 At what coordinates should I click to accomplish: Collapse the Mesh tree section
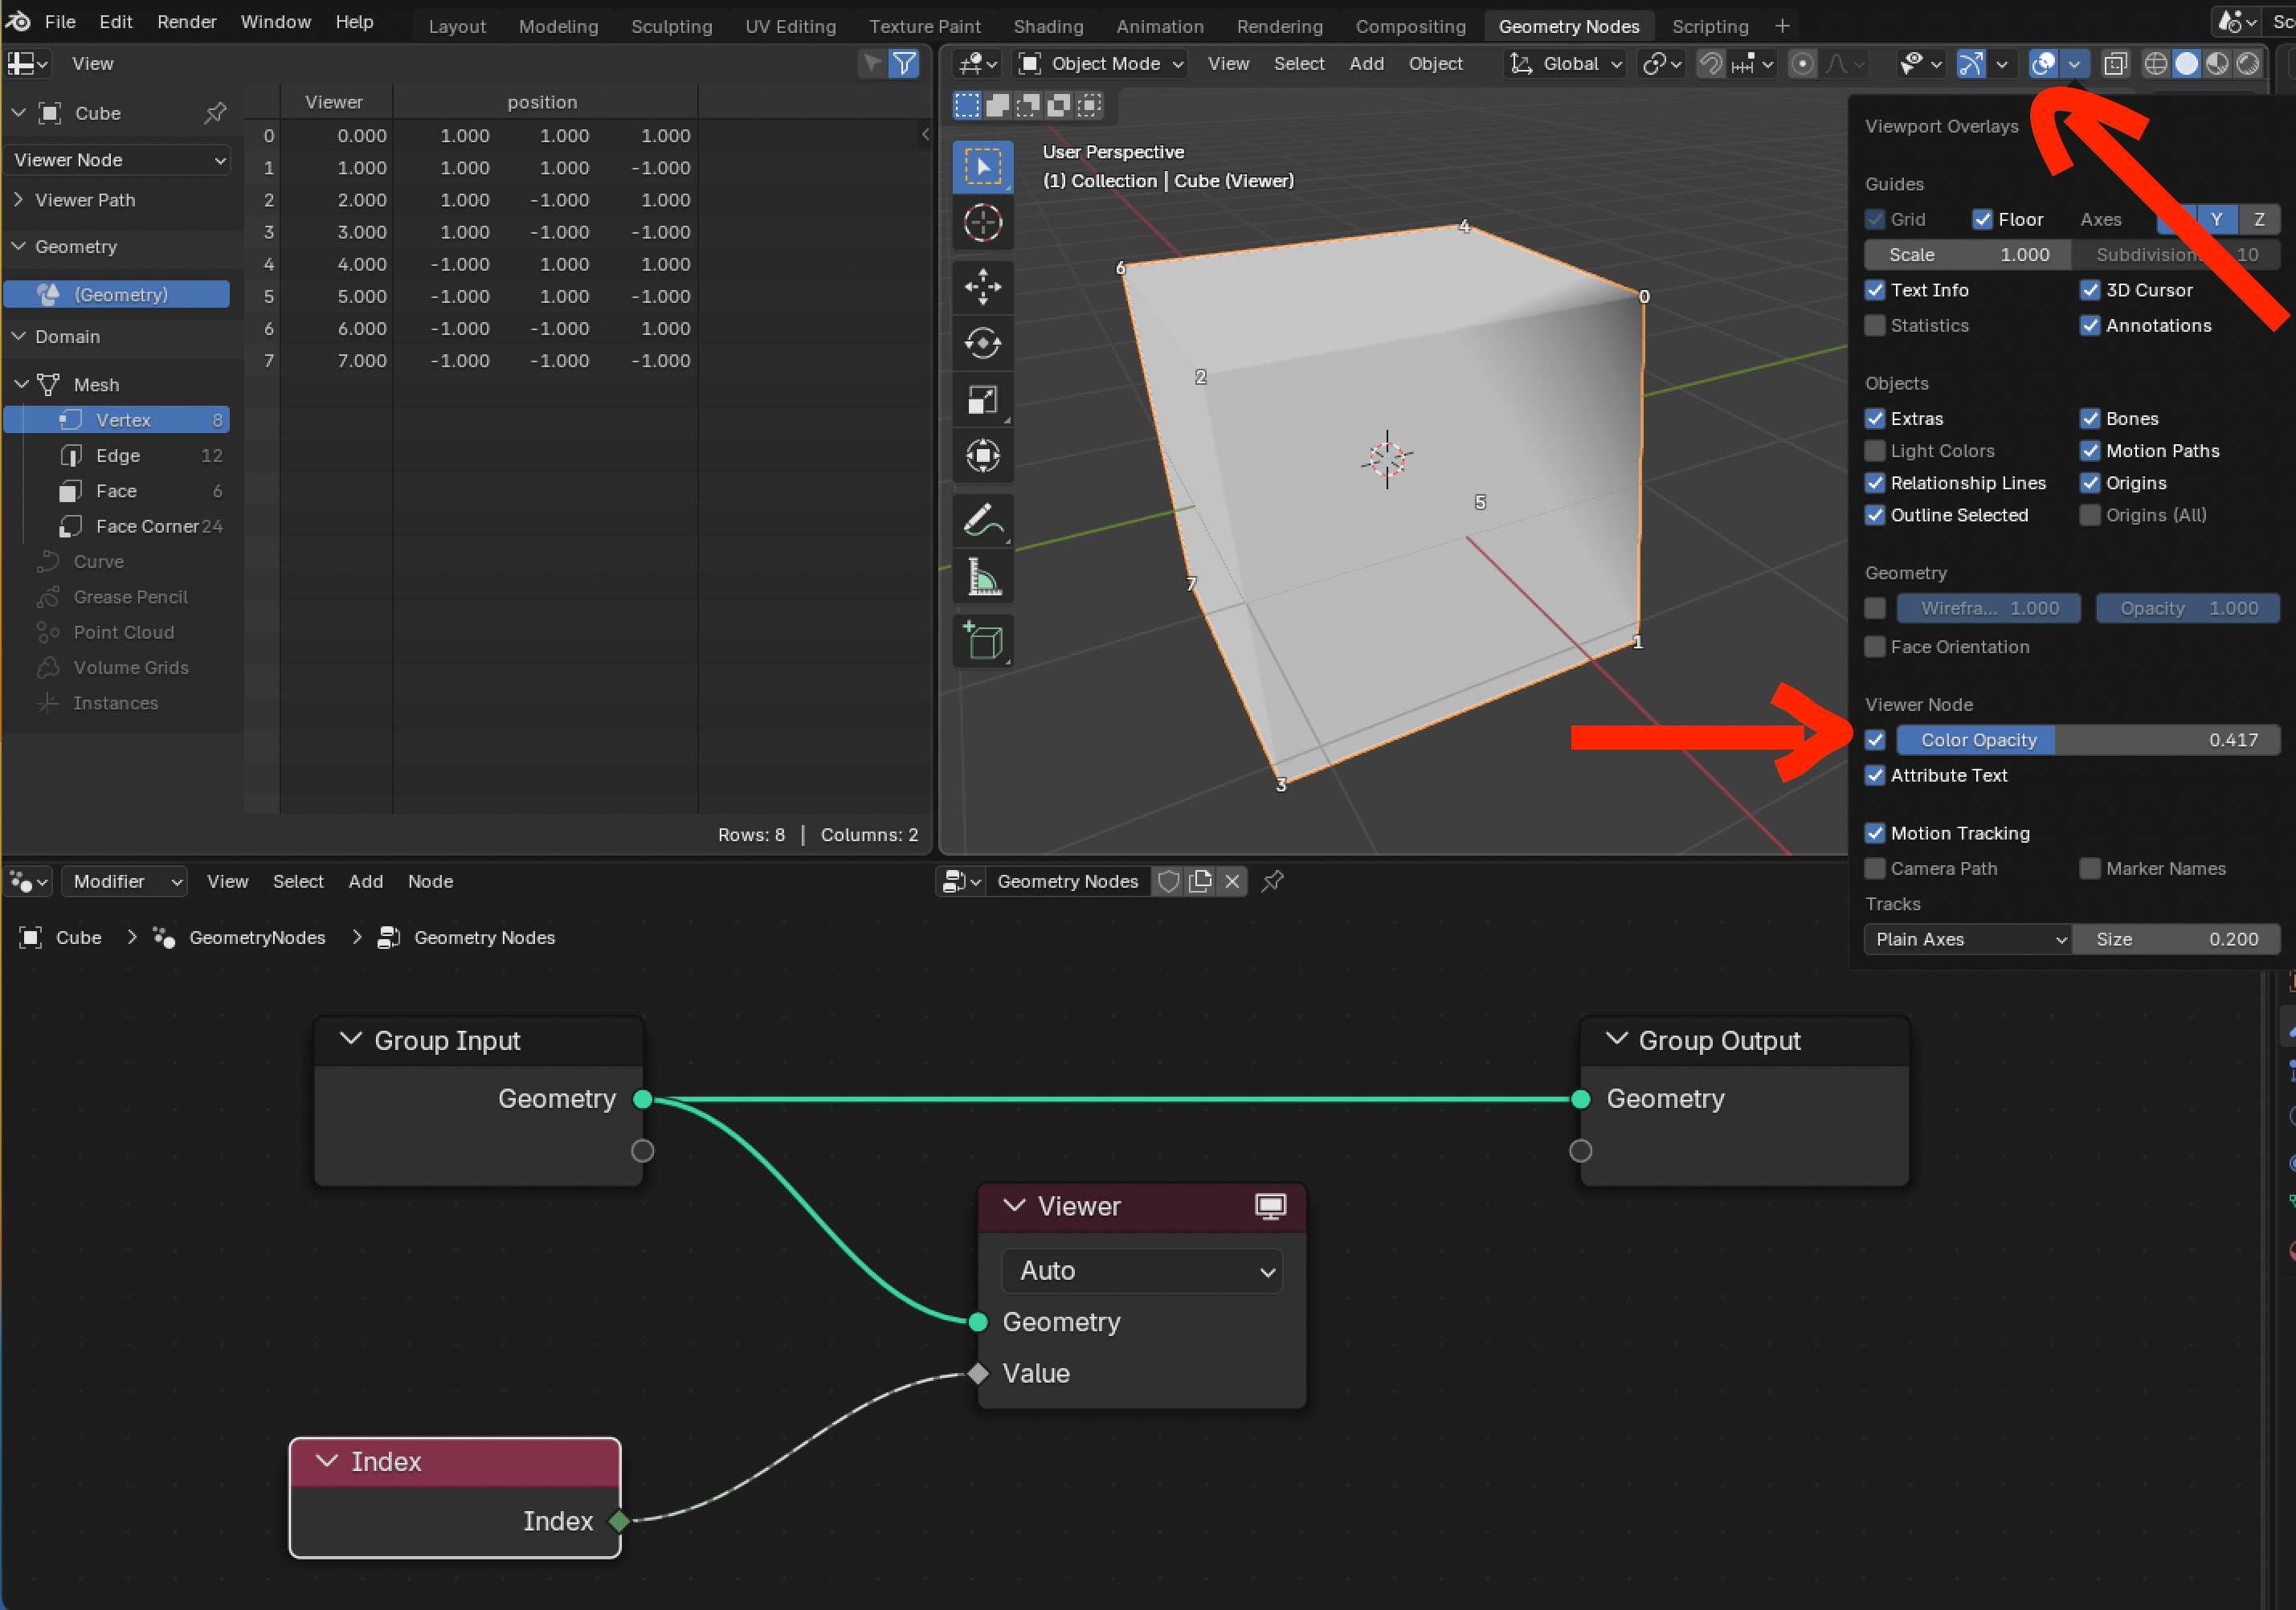21,384
